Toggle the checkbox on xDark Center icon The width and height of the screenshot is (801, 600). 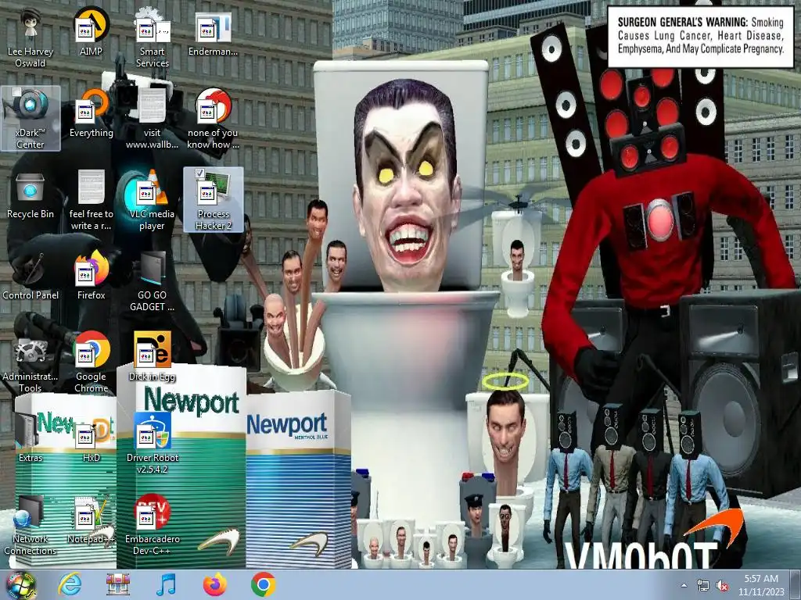[x=17, y=92]
